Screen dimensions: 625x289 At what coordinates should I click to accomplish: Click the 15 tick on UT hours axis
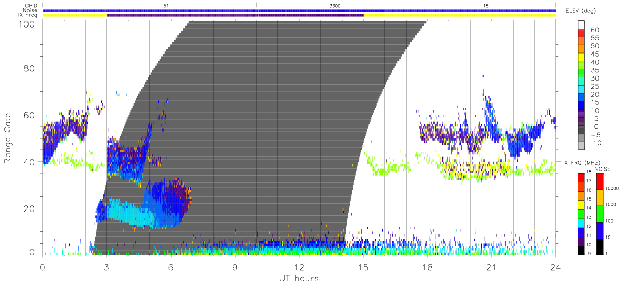pos(363,267)
